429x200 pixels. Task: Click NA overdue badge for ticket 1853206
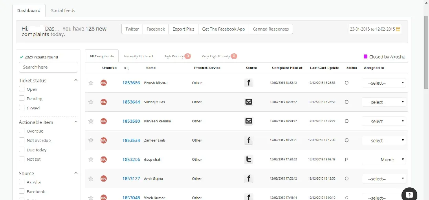point(103,159)
